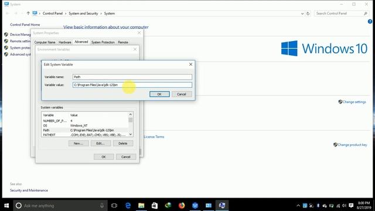This screenshot has height=211, width=375.
Task: Cancel the Environment Variables dialog
Action: [x=126, y=157]
